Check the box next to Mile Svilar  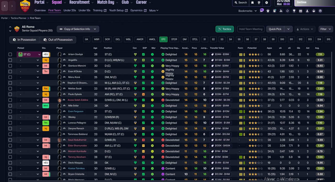[10, 106]
